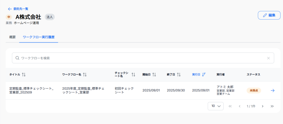Sort by チェックシート名 column sort icon
Image resolution: width=283 pixels, height=124 pixels.
(x=133, y=75)
